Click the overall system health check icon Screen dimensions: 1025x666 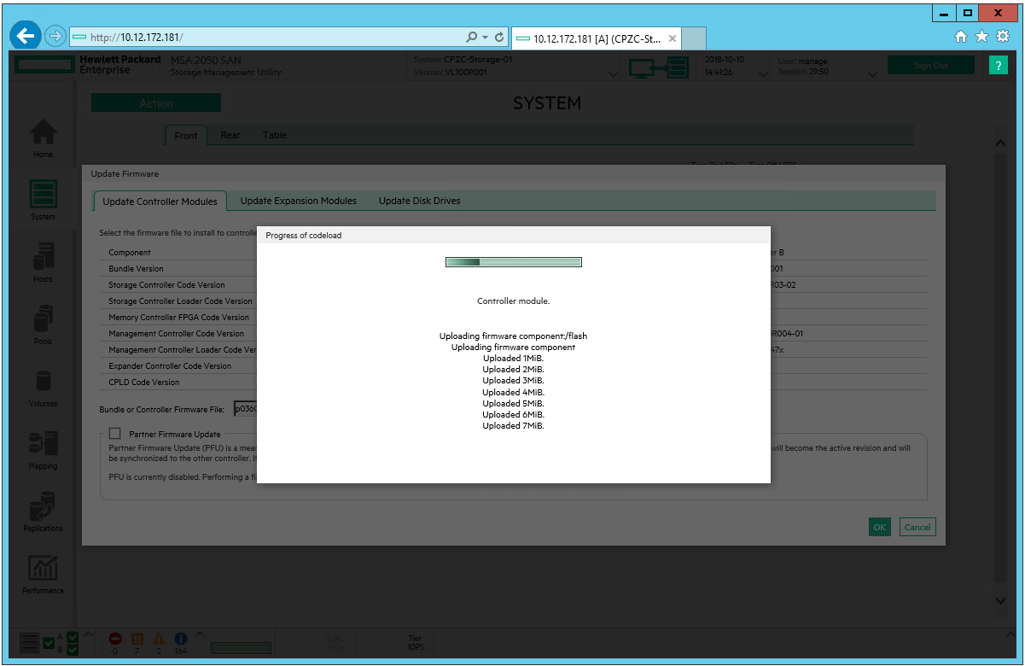pos(49,643)
